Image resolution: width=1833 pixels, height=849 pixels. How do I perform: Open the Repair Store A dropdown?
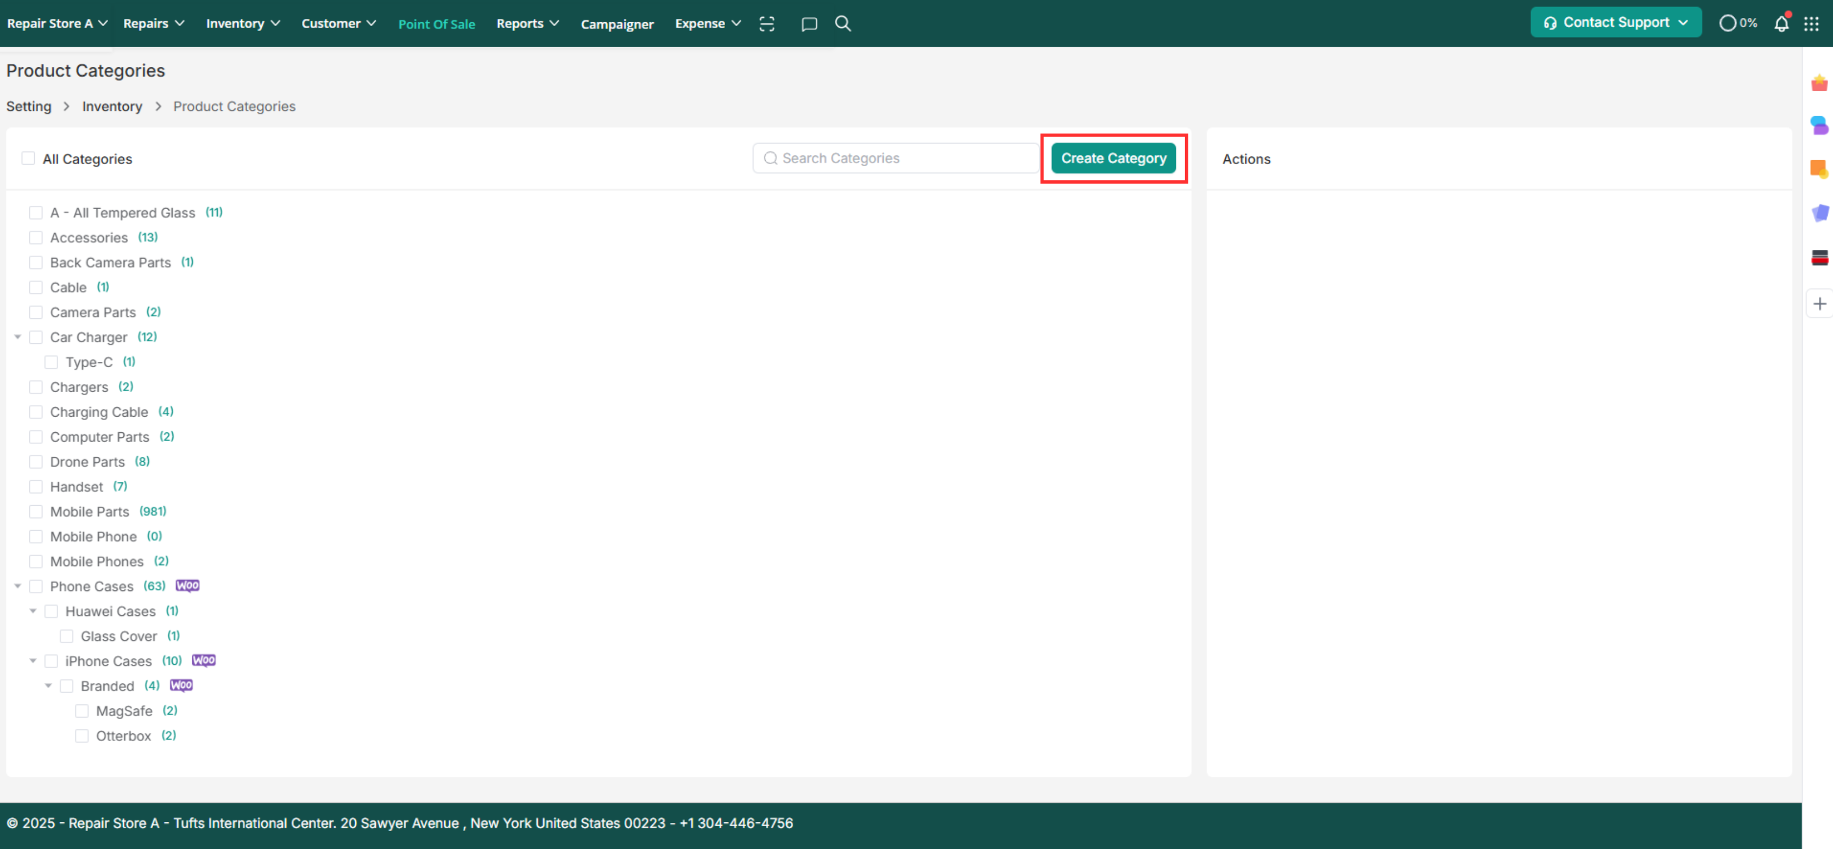point(57,23)
